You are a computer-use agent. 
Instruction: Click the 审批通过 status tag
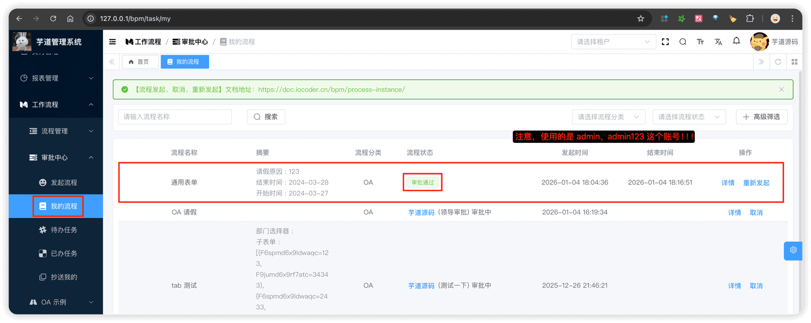coord(423,183)
